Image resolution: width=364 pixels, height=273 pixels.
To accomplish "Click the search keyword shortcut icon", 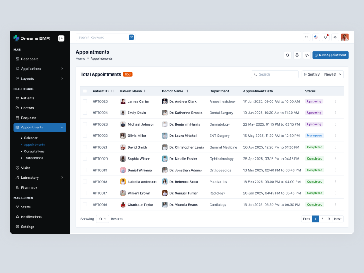I will 131,37.
